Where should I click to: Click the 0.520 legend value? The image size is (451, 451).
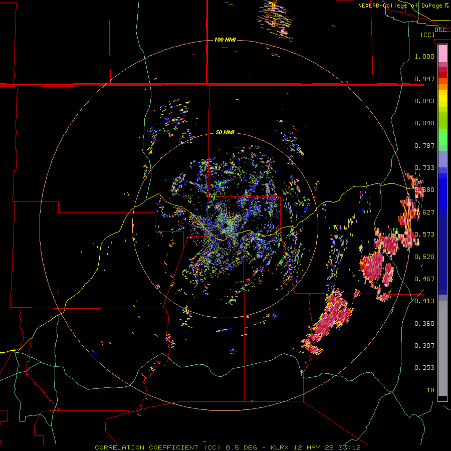point(424,257)
